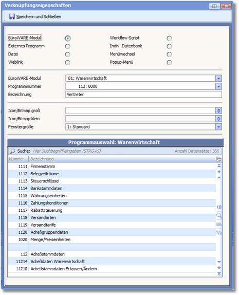This screenshot has height=295, width=239.
Task: Click the filter funnel icon in list sidebar
Action: [219, 233]
